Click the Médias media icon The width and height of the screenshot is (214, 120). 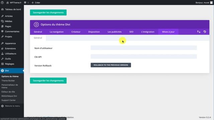pyautogui.click(x=2, y=21)
